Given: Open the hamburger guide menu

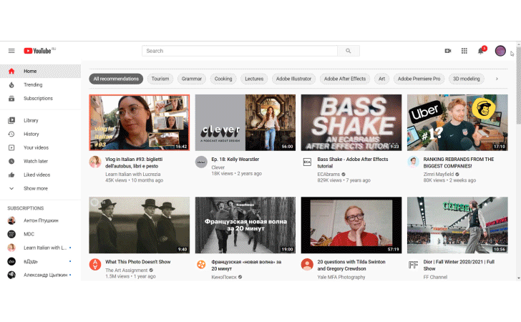Looking at the screenshot, I should (11, 51).
